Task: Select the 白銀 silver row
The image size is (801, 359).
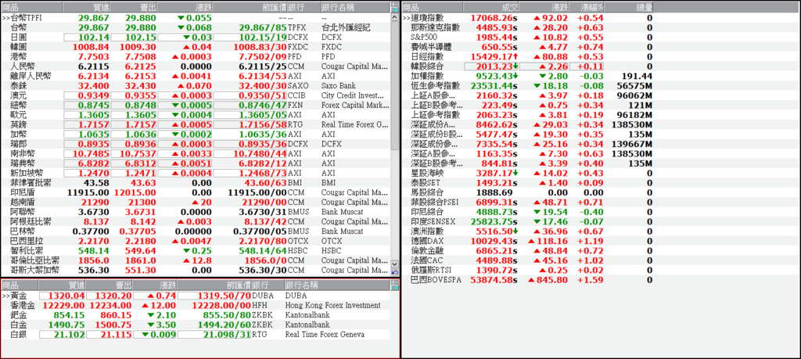Action: 196,335
